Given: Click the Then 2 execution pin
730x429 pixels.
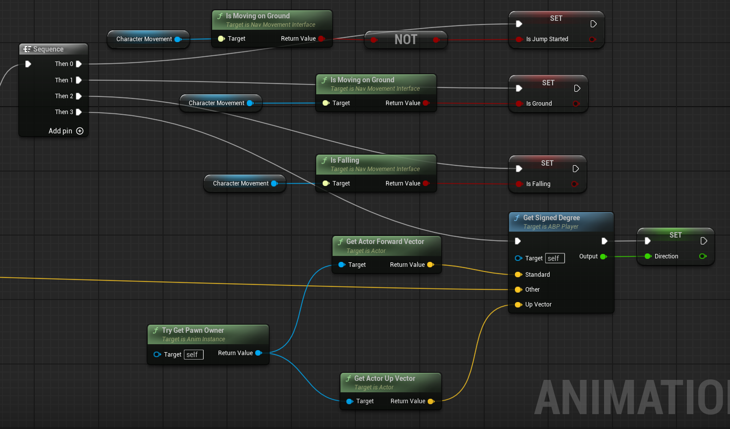Looking at the screenshot, I should 79,96.
